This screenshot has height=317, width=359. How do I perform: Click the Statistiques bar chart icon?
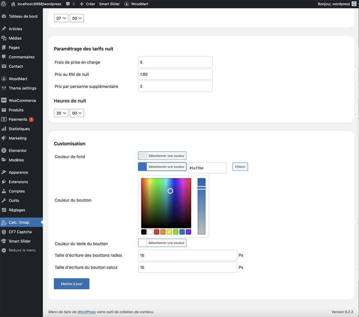pos(4,129)
